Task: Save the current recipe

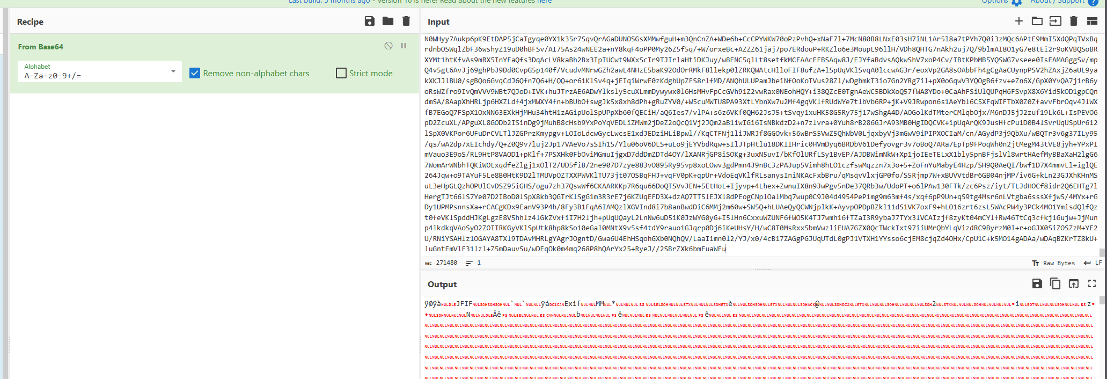Action: point(370,21)
